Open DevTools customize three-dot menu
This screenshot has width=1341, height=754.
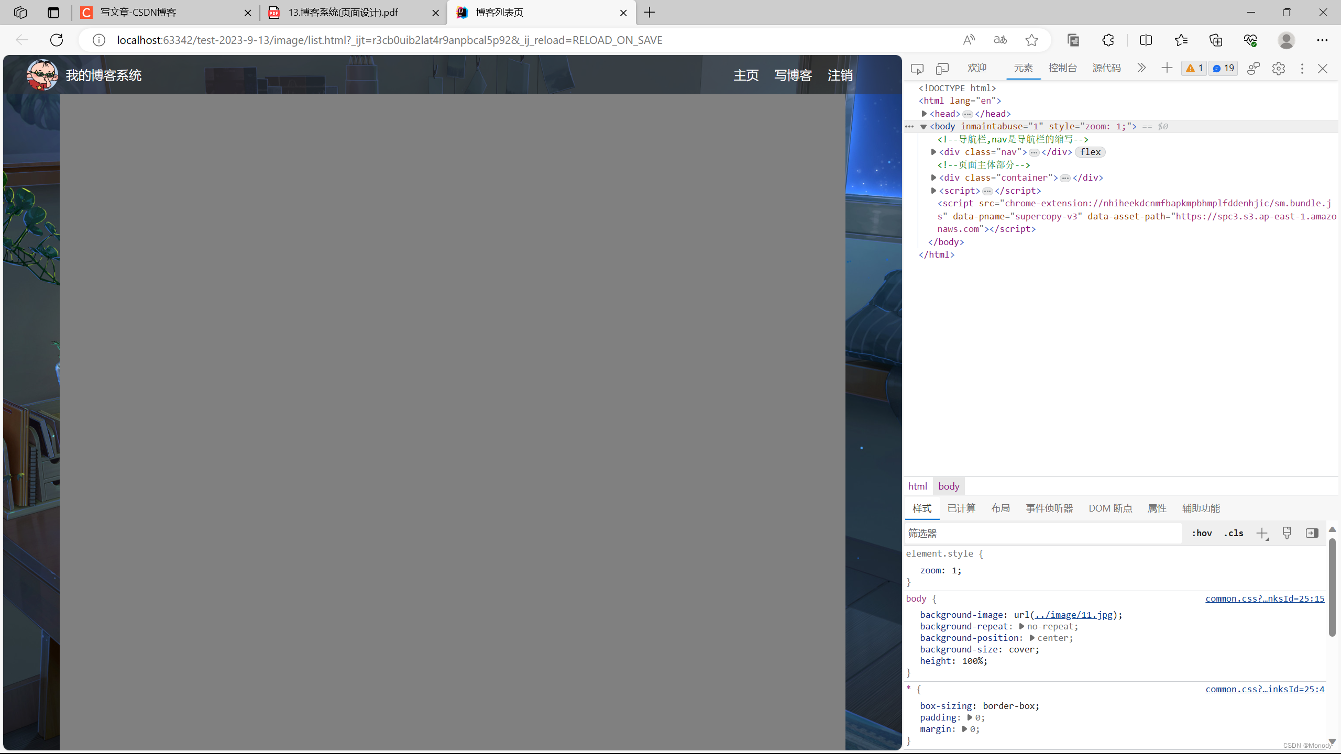(x=1302, y=69)
